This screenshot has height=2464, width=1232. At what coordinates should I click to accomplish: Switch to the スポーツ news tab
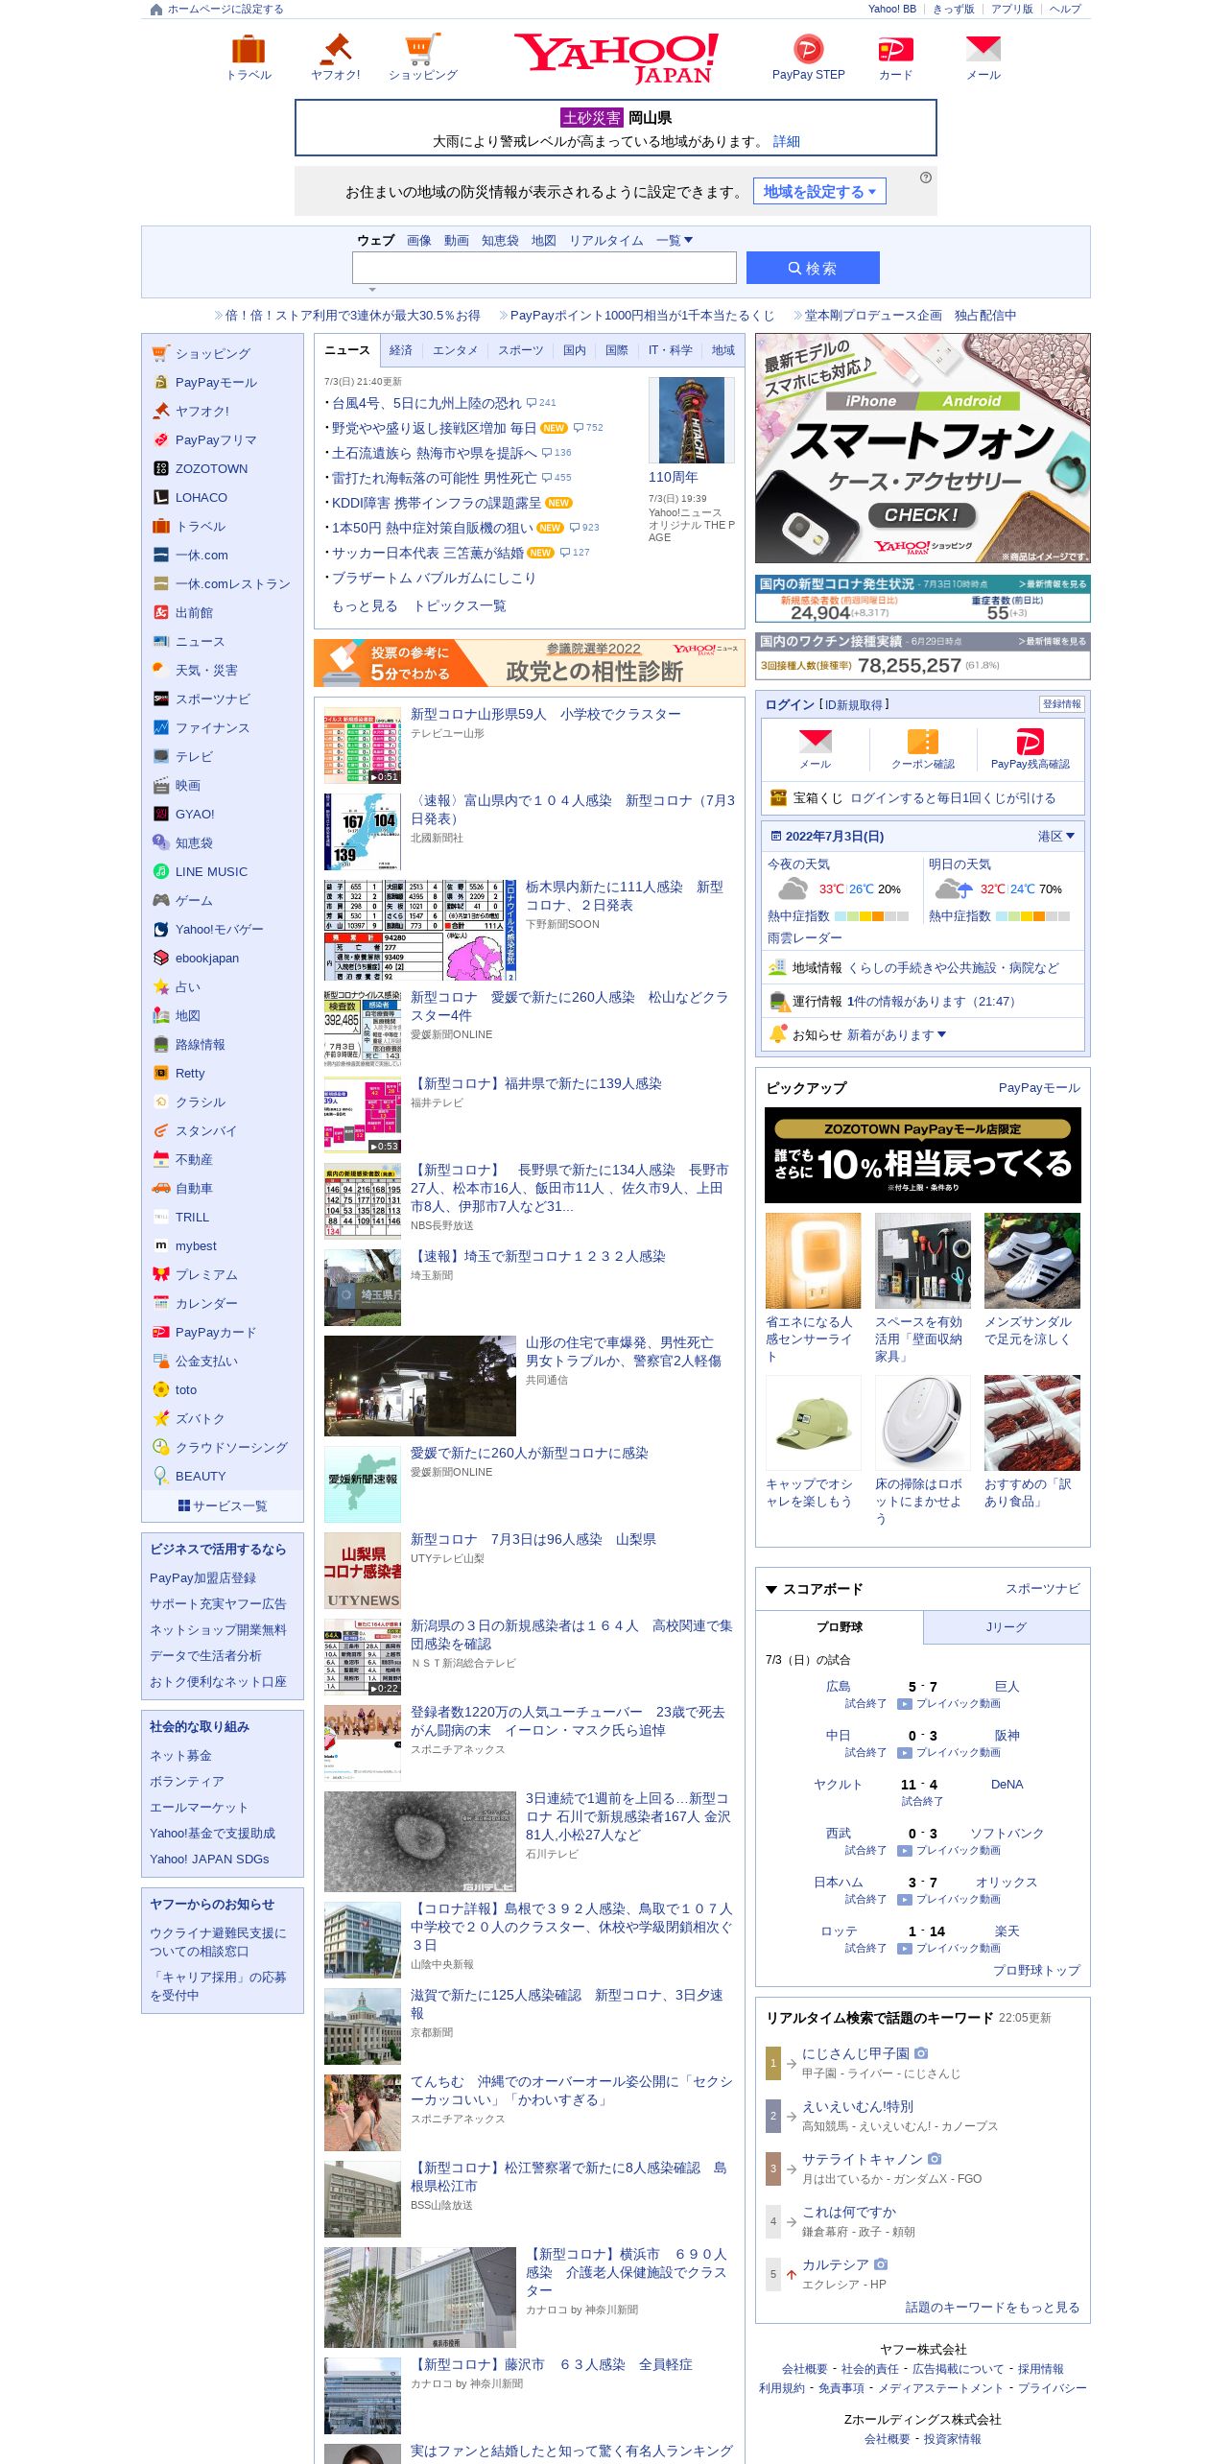(520, 350)
